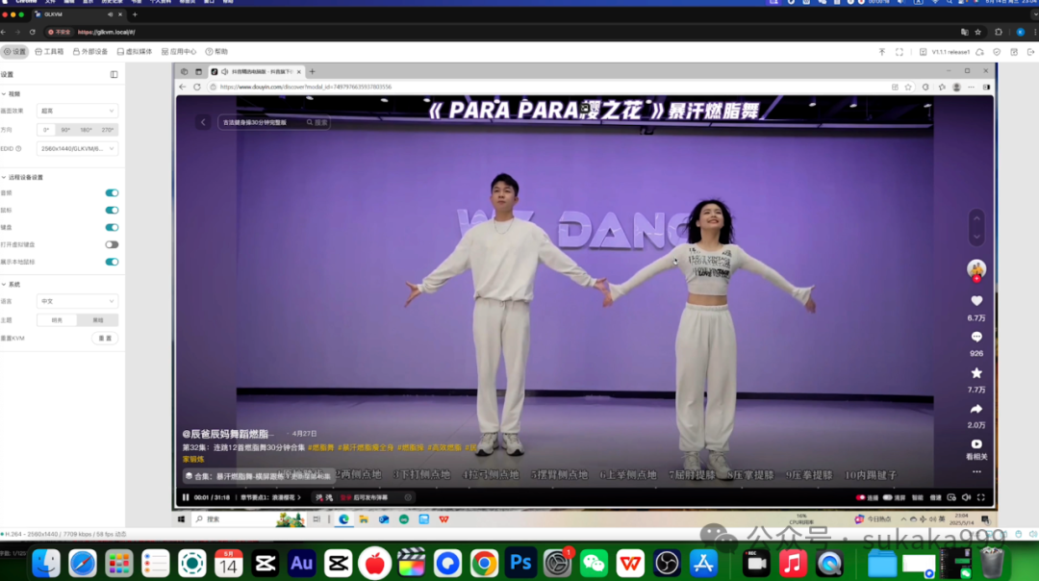This screenshot has height=581, width=1039.
Task: Open the 虚拟媒体 virtual media menu
Action: tap(134, 51)
